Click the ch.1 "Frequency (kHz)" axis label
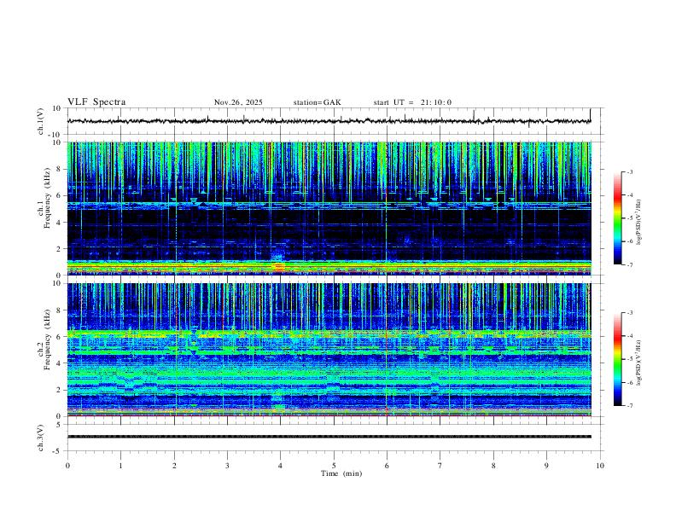 click(x=47, y=198)
